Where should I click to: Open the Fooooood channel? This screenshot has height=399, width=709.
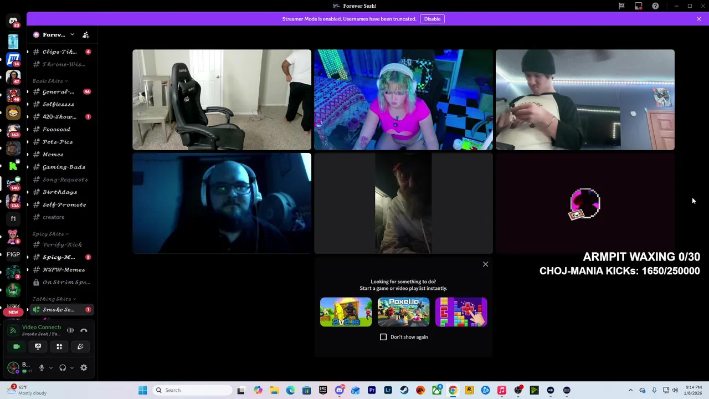(61, 129)
